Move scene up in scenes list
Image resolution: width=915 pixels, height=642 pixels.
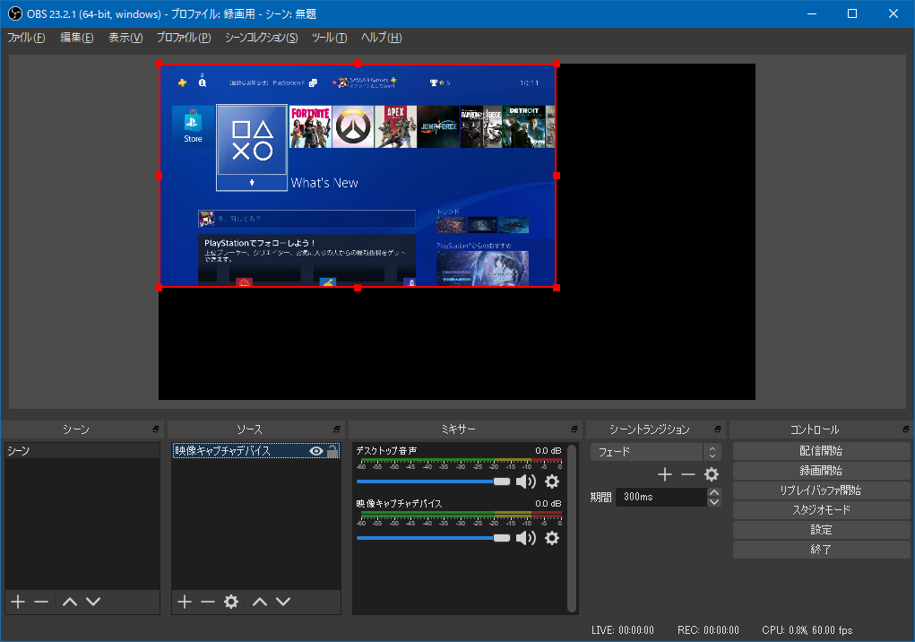coord(70,602)
